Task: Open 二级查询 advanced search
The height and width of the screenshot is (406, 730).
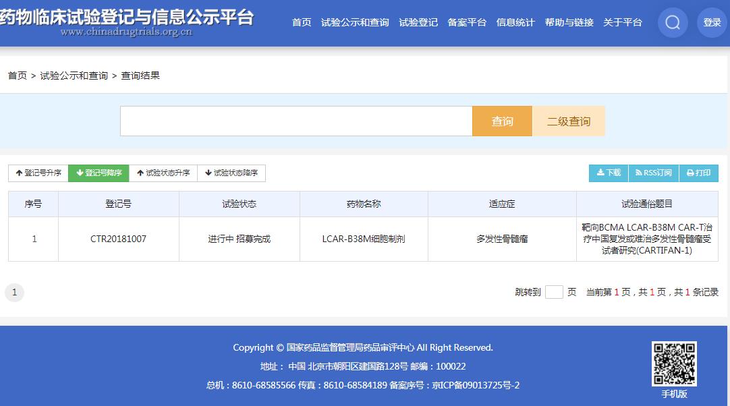Action: click(568, 121)
